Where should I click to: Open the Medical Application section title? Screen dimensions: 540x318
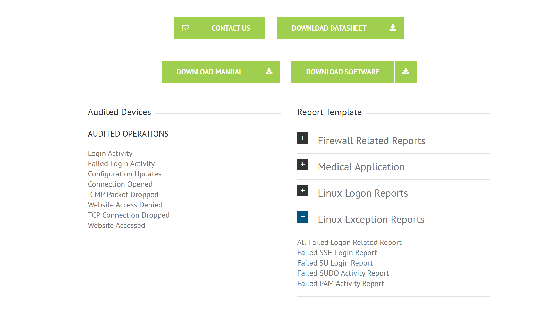tap(361, 167)
